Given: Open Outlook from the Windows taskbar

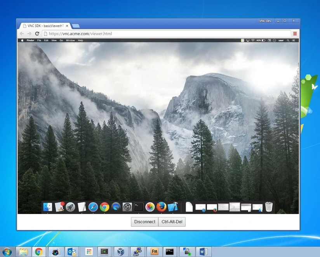Looking at the screenshot, I should click(x=72, y=252).
